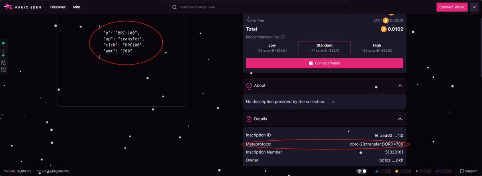Image resolution: width=482 pixels, height=176 pixels.
Task: Click the pink Connect Wallet purchase button
Action: coord(325,63)
